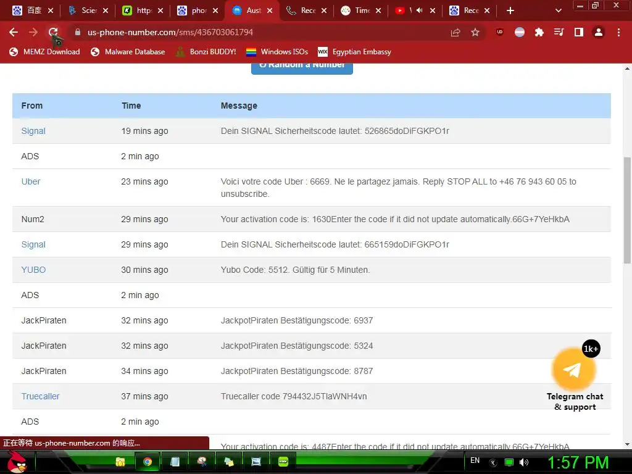Viewport: 632px width, 474px height.
Task: View site information via the lock icon
Action: 77,32
